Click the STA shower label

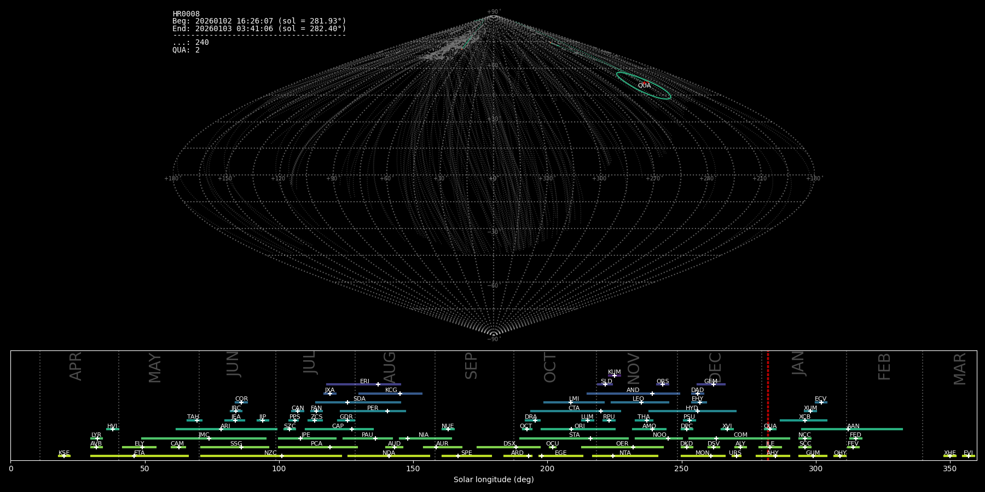[x=574, y=435]
